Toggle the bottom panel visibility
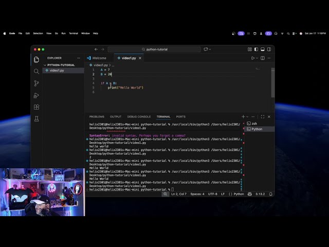The image size is (329, 247). click(x=263, y=49)
